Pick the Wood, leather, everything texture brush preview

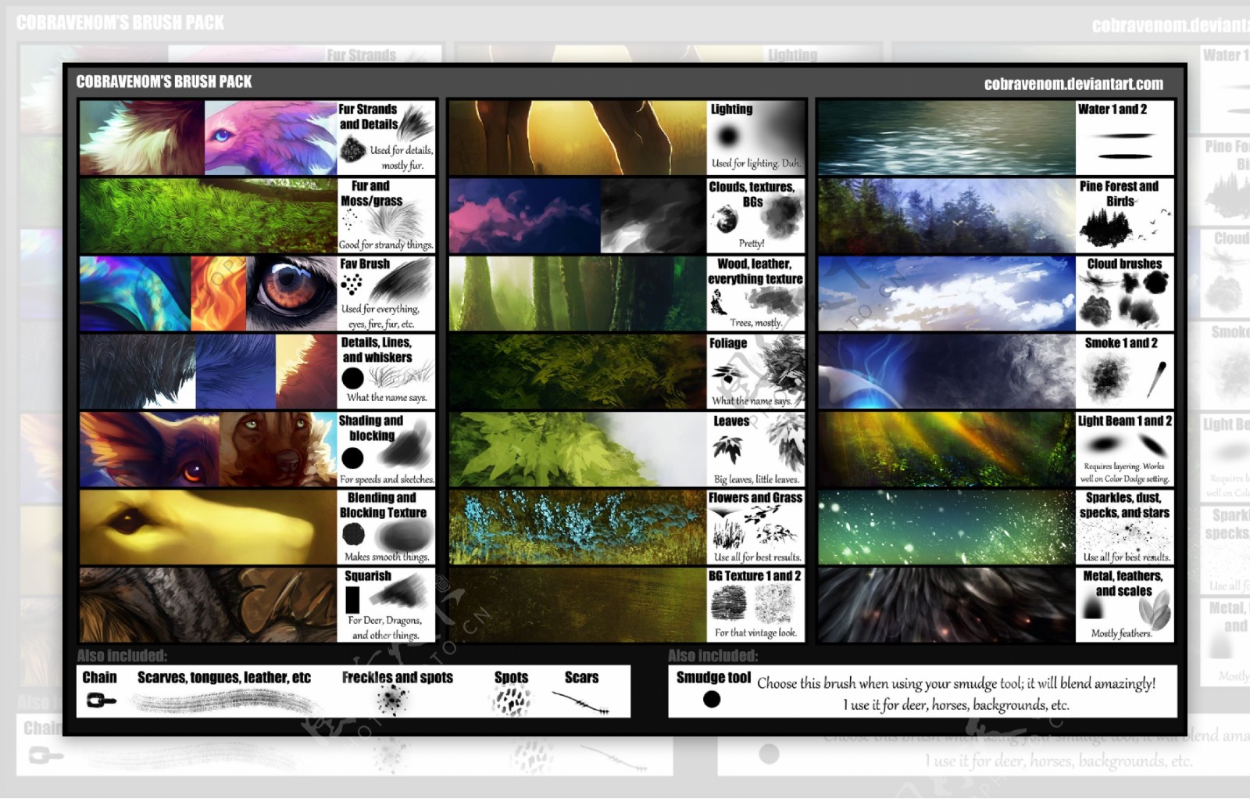tap(773, 301)
